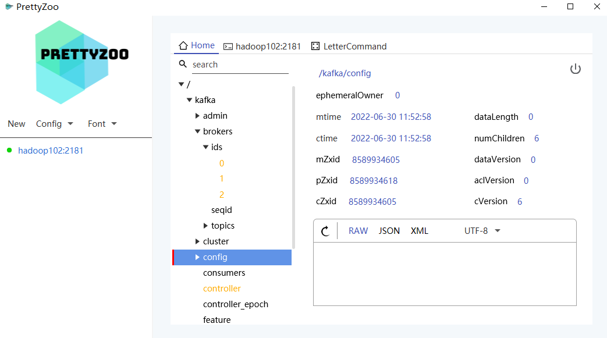
Task: Click the ephemeralOwner value 0
Action: point(397,95)
